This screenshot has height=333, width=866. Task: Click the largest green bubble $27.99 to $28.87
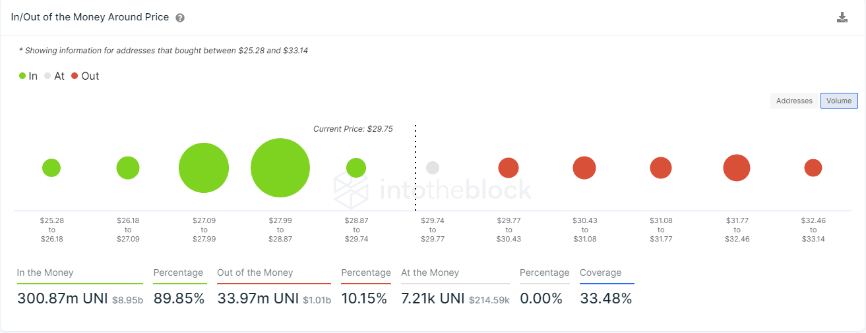280,168
